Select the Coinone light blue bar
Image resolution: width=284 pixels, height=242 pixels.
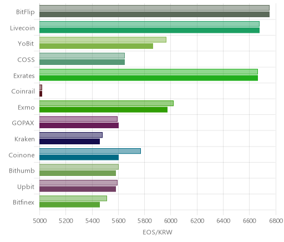90,151
